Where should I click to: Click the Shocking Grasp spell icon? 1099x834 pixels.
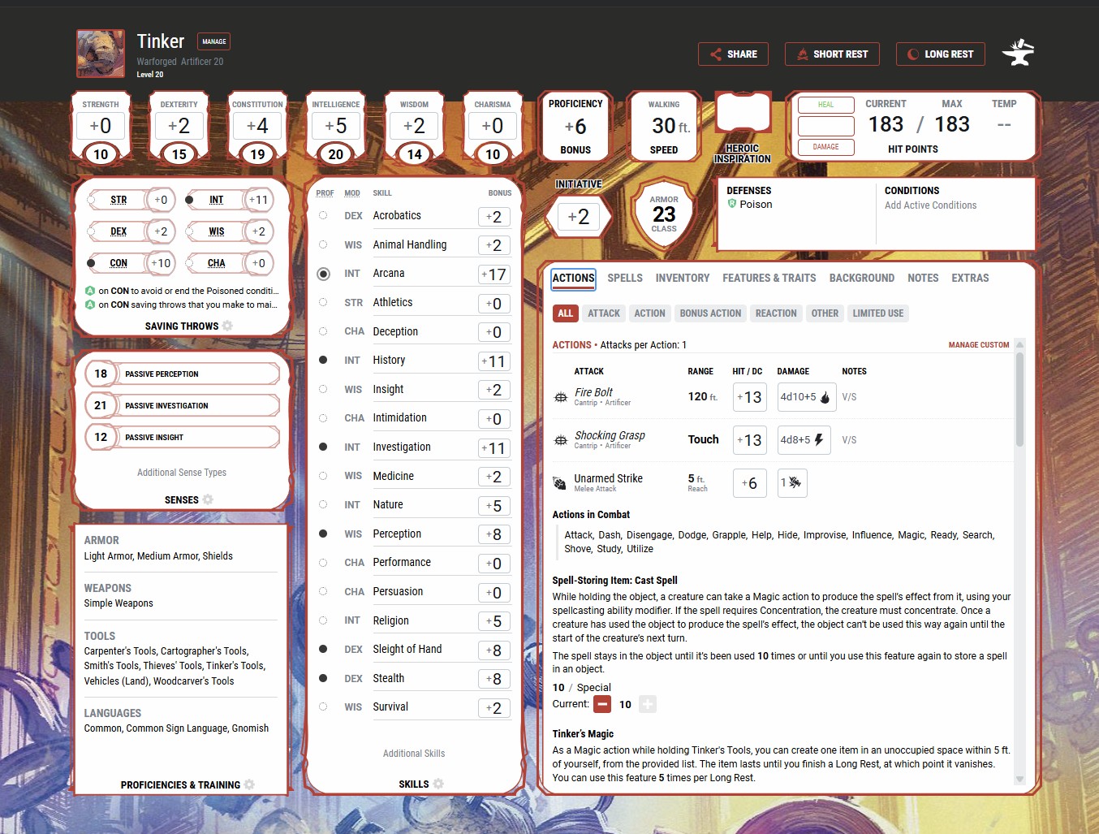tap(560, 440)
